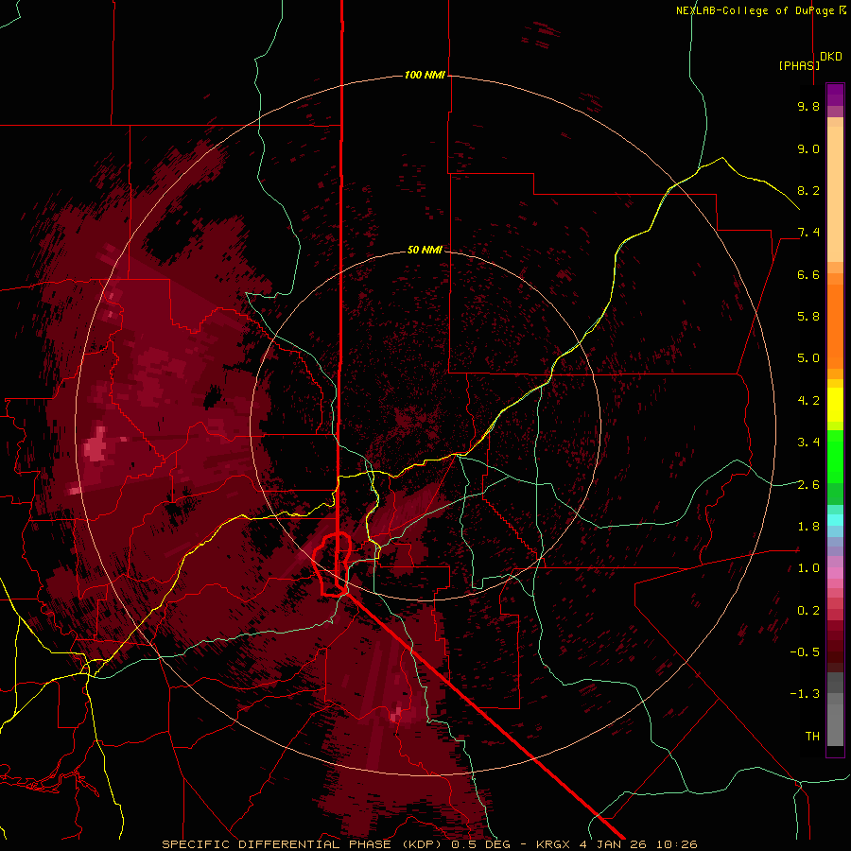Viewport: 851px width, 851px height.
Task: Click the small pink KDP spot in the southern echo
Action: tap(396, 716)
